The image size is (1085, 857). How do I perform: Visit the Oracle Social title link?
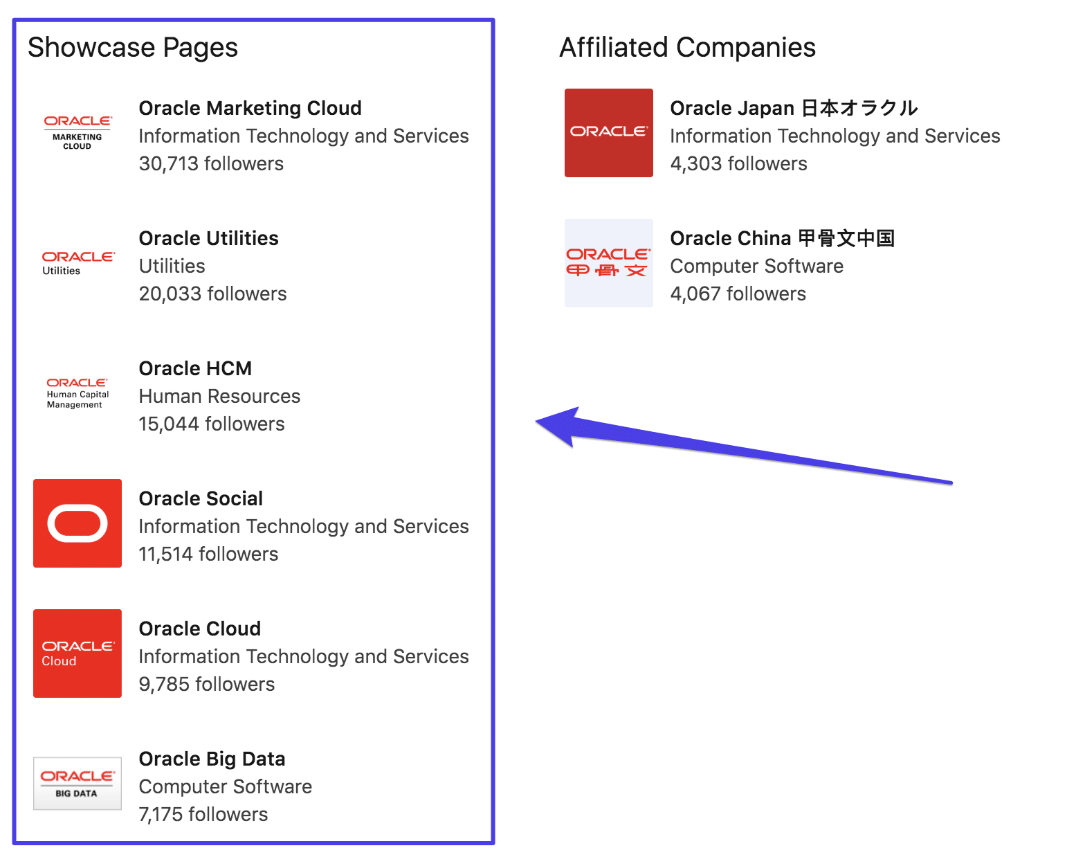201,498
